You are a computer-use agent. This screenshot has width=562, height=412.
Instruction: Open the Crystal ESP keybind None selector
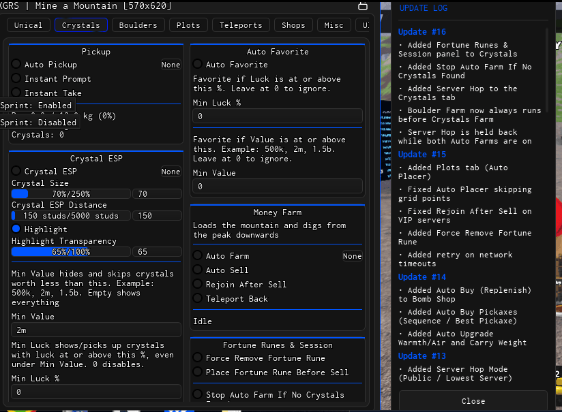click(171, 172)
